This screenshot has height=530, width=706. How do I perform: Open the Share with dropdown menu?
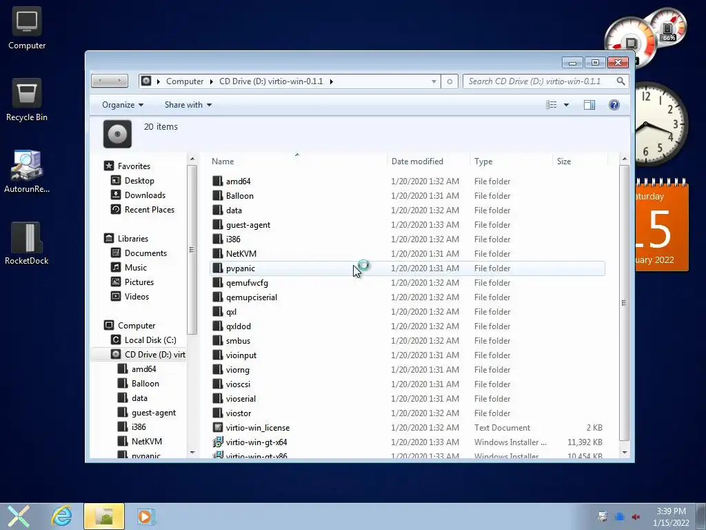(188, 105)
